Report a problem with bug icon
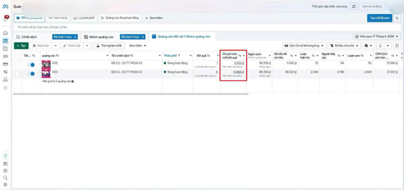Screen dimensions: 404x190 [x=6, y=184]
